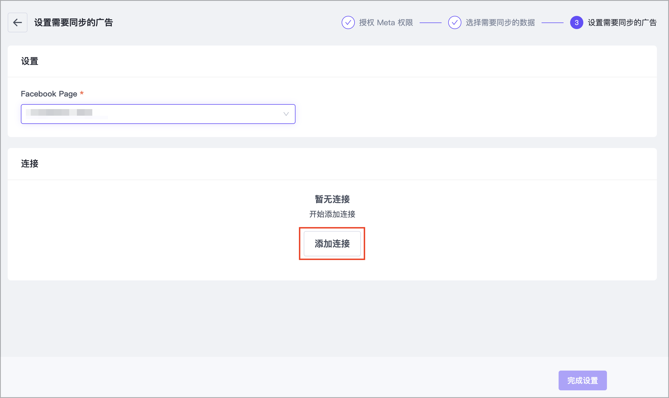Click the red required asterisk
Viewport: 669px width, 398px height.
coord(82,93)
